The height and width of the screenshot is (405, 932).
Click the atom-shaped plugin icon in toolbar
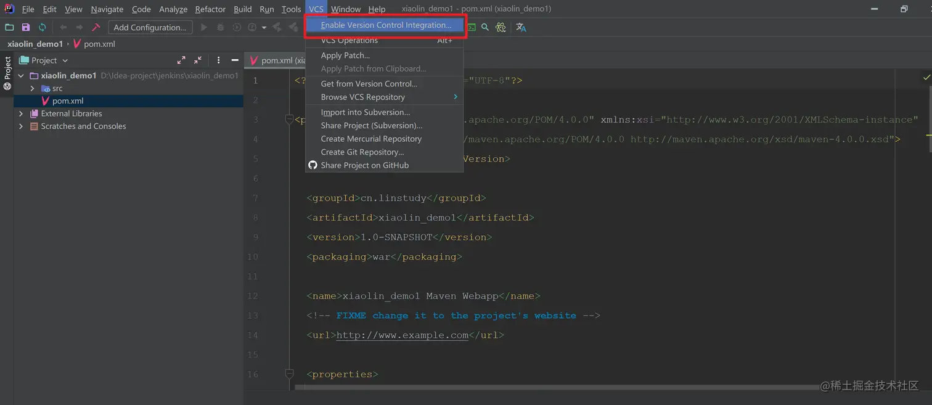[501, 27]
